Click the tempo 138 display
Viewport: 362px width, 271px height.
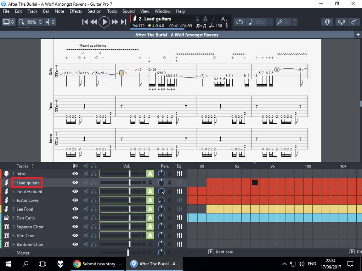[x=216, y=26]
